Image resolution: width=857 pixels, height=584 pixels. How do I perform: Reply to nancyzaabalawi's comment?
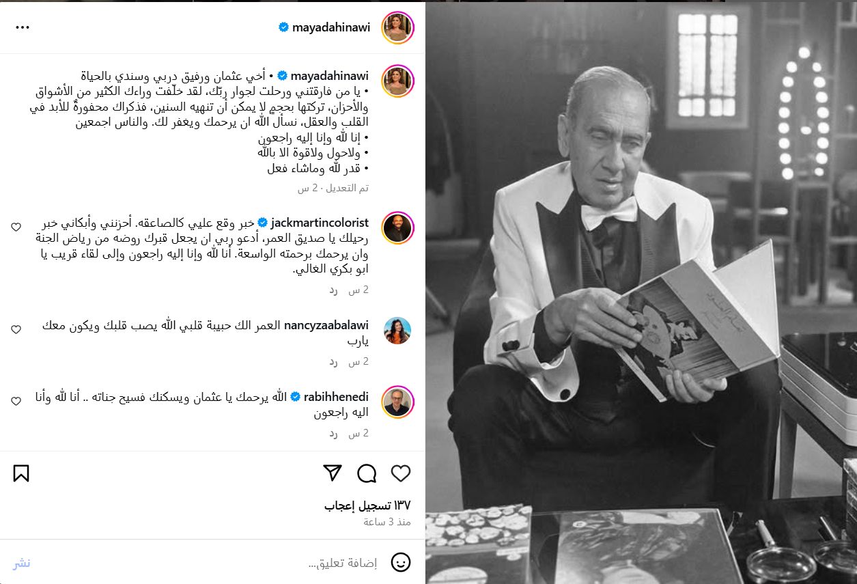tap(333, 361)
